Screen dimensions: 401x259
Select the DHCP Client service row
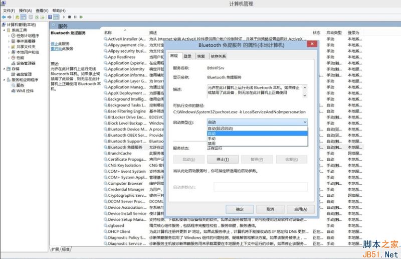(233, 231)
